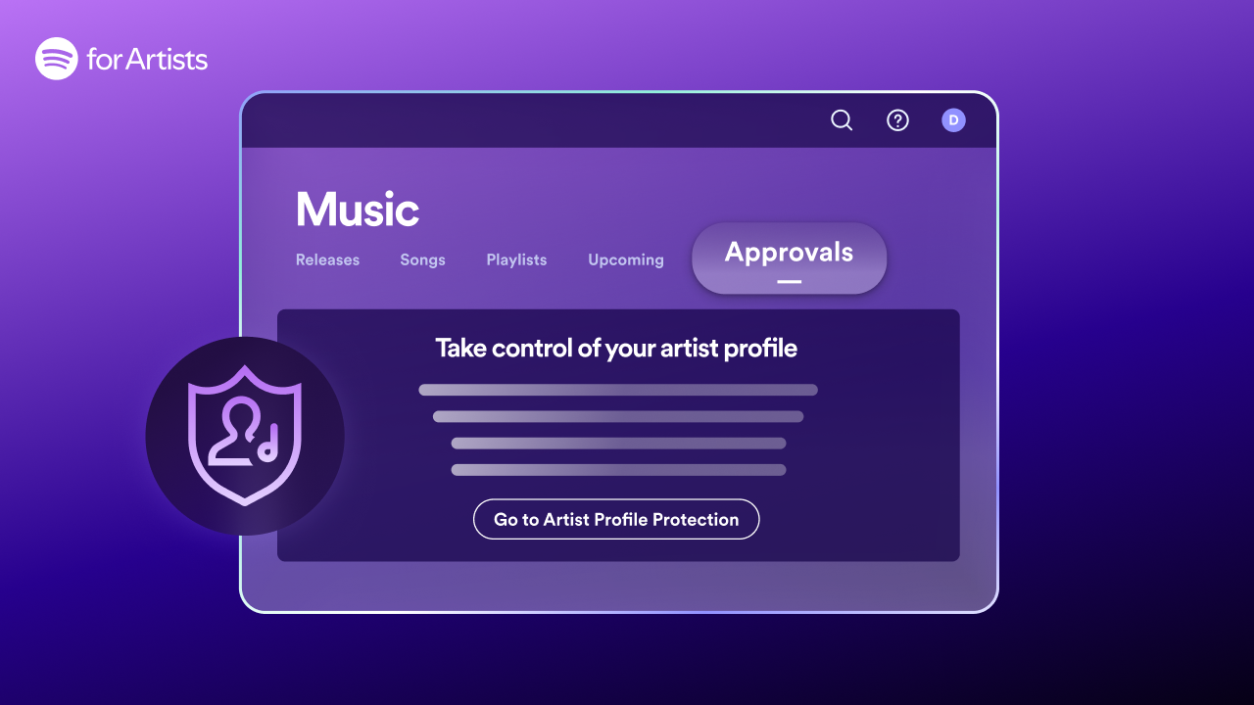Switch to the Releases tab
Viewport: 1254px width, 705px height.
point(327,259)
